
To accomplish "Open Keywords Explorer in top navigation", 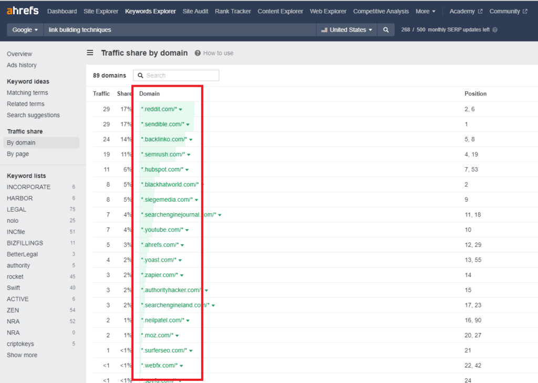I will (150, 12).
